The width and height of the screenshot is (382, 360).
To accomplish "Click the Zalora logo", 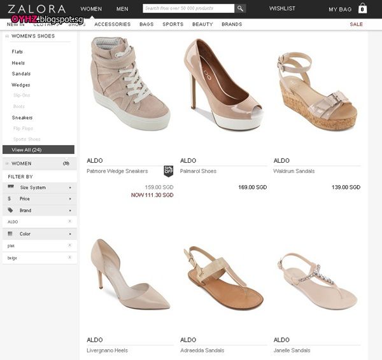I will coord(37,9).
